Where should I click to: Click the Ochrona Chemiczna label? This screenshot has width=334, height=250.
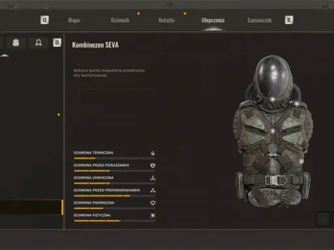coord(93,178)
